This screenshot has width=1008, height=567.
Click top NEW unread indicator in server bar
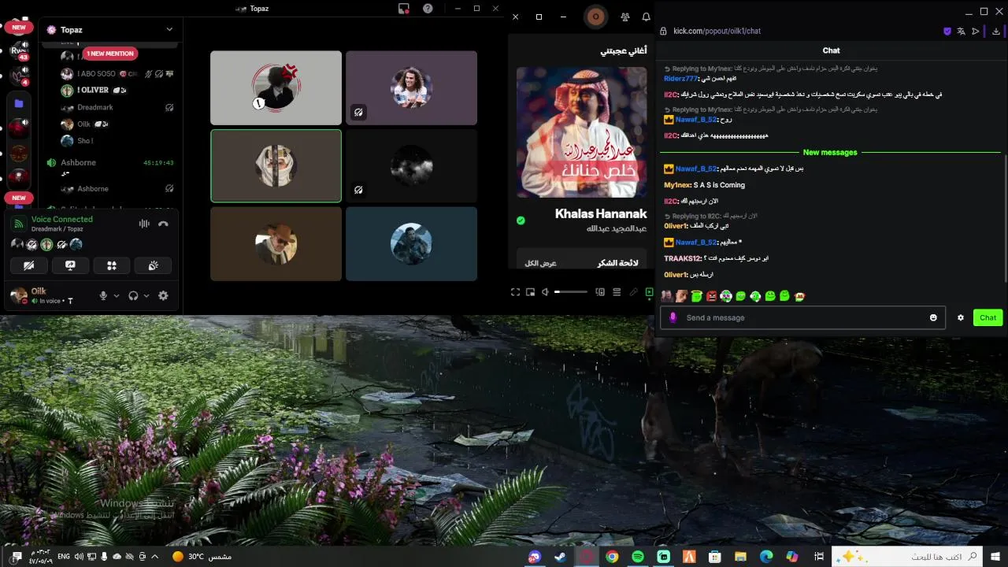(x=19, y=28)
